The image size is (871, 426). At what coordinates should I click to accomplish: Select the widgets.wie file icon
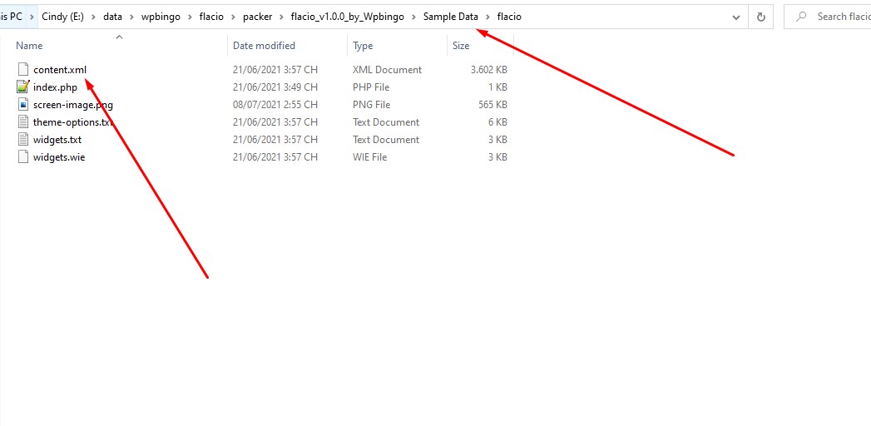[x=22, y=156]
